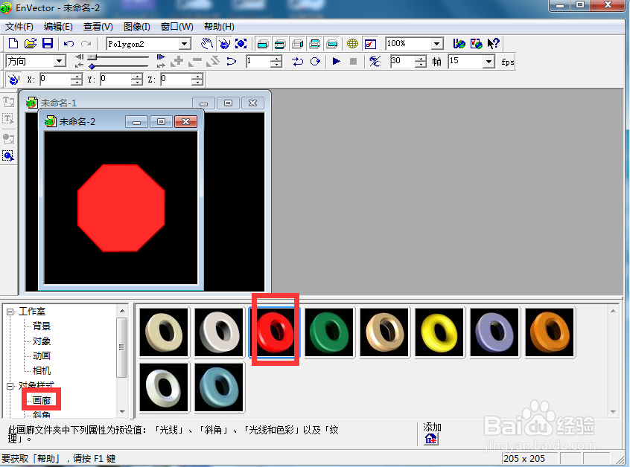Collapse the 工作室 tree node
Image resolution: width=630 pixels, height=467 pixels.
click(10, 312)
